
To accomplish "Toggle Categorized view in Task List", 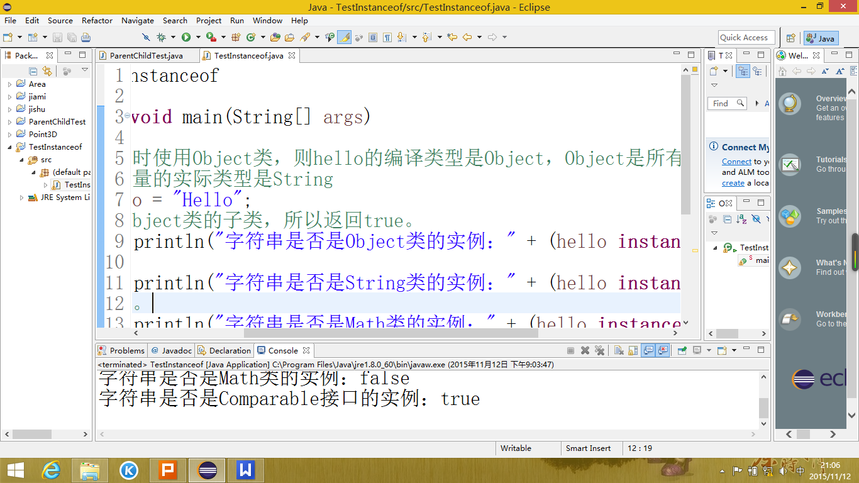I will pos(743,71).
